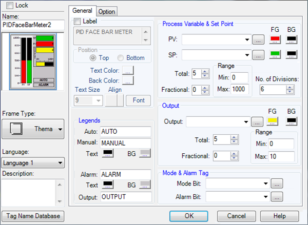Increase Output Total digits with up arrow
Viewport: 308px width, 225px height.
234,137
